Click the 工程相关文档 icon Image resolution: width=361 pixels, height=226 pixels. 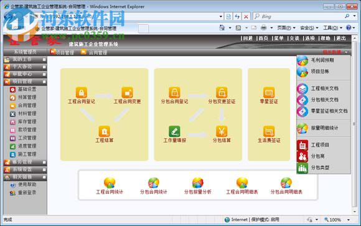click(302, 88)
